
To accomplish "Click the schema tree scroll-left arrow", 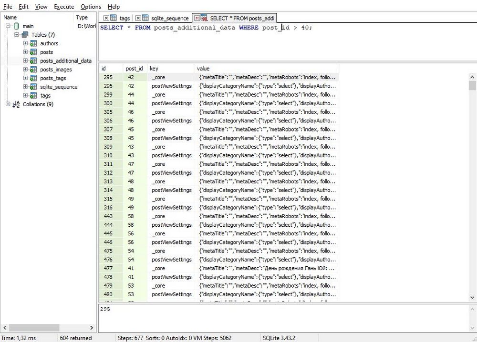I will click(5, 328).
